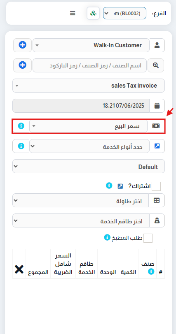Enable the اشتراك؟ subscription checkbox
The width and height of the screenshot is (176, 334).
click(x=156, y=186)
